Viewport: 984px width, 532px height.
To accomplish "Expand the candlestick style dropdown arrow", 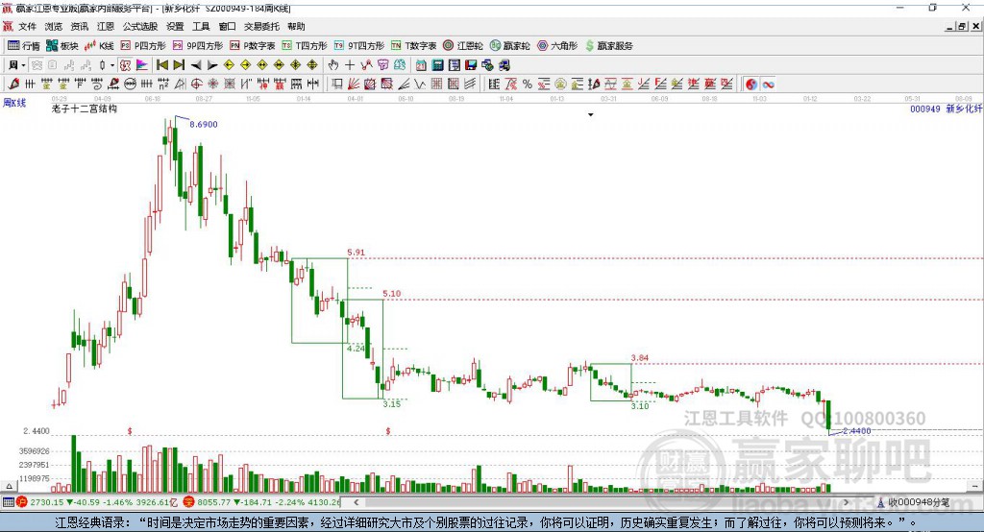I will tap(112, 65).
